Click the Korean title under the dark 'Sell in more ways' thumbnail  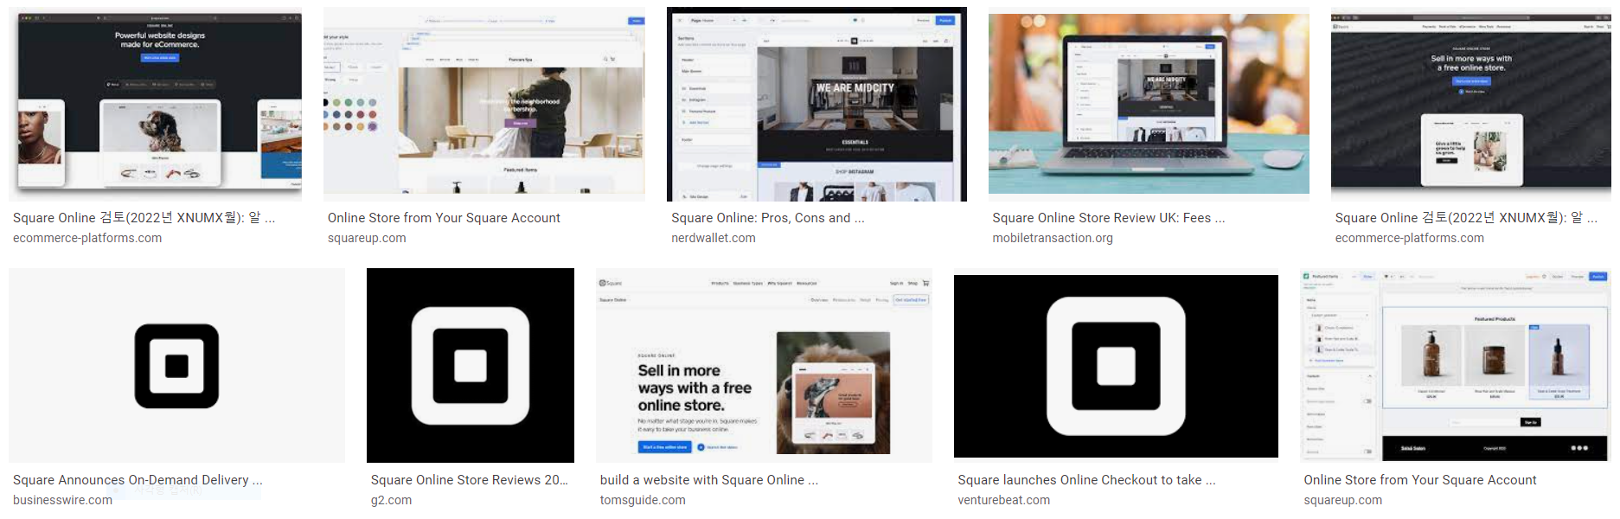[x=1466, y=218]
